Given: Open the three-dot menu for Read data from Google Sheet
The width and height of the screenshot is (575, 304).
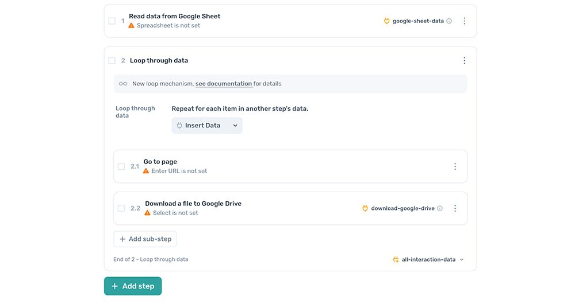Looking at the screenshot, I should tap(464, 21).
